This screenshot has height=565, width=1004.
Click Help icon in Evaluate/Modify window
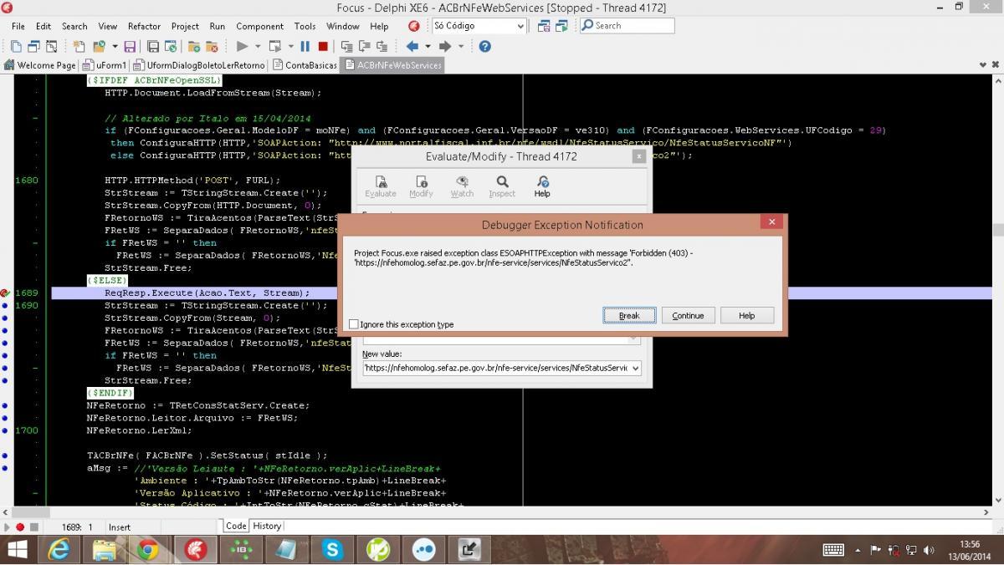tap(542, 186)
